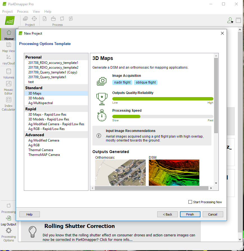Open the View menu
This screenshot has height=251, width=244.
(x=36, y=12)
